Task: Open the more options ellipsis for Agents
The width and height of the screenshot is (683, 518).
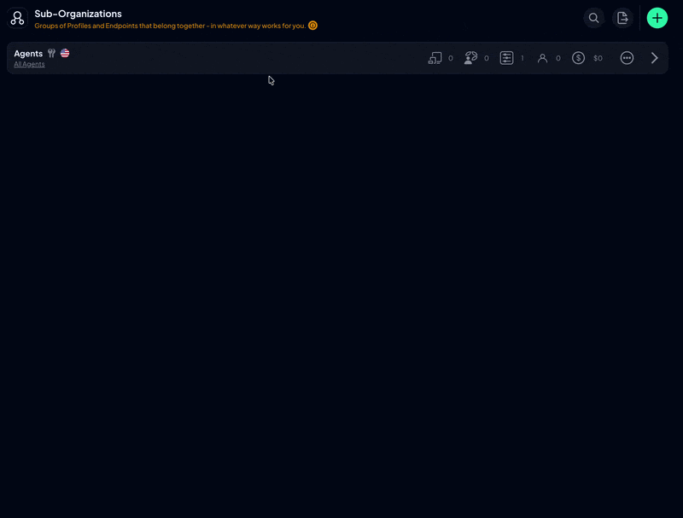Action: point(627,58)
